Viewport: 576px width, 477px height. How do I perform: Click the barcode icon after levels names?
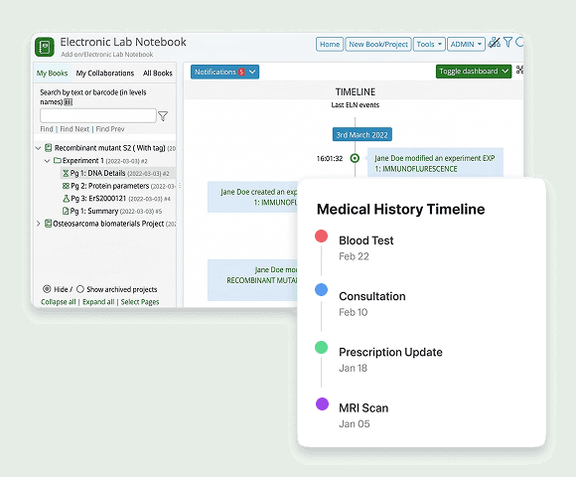[69, 102]
